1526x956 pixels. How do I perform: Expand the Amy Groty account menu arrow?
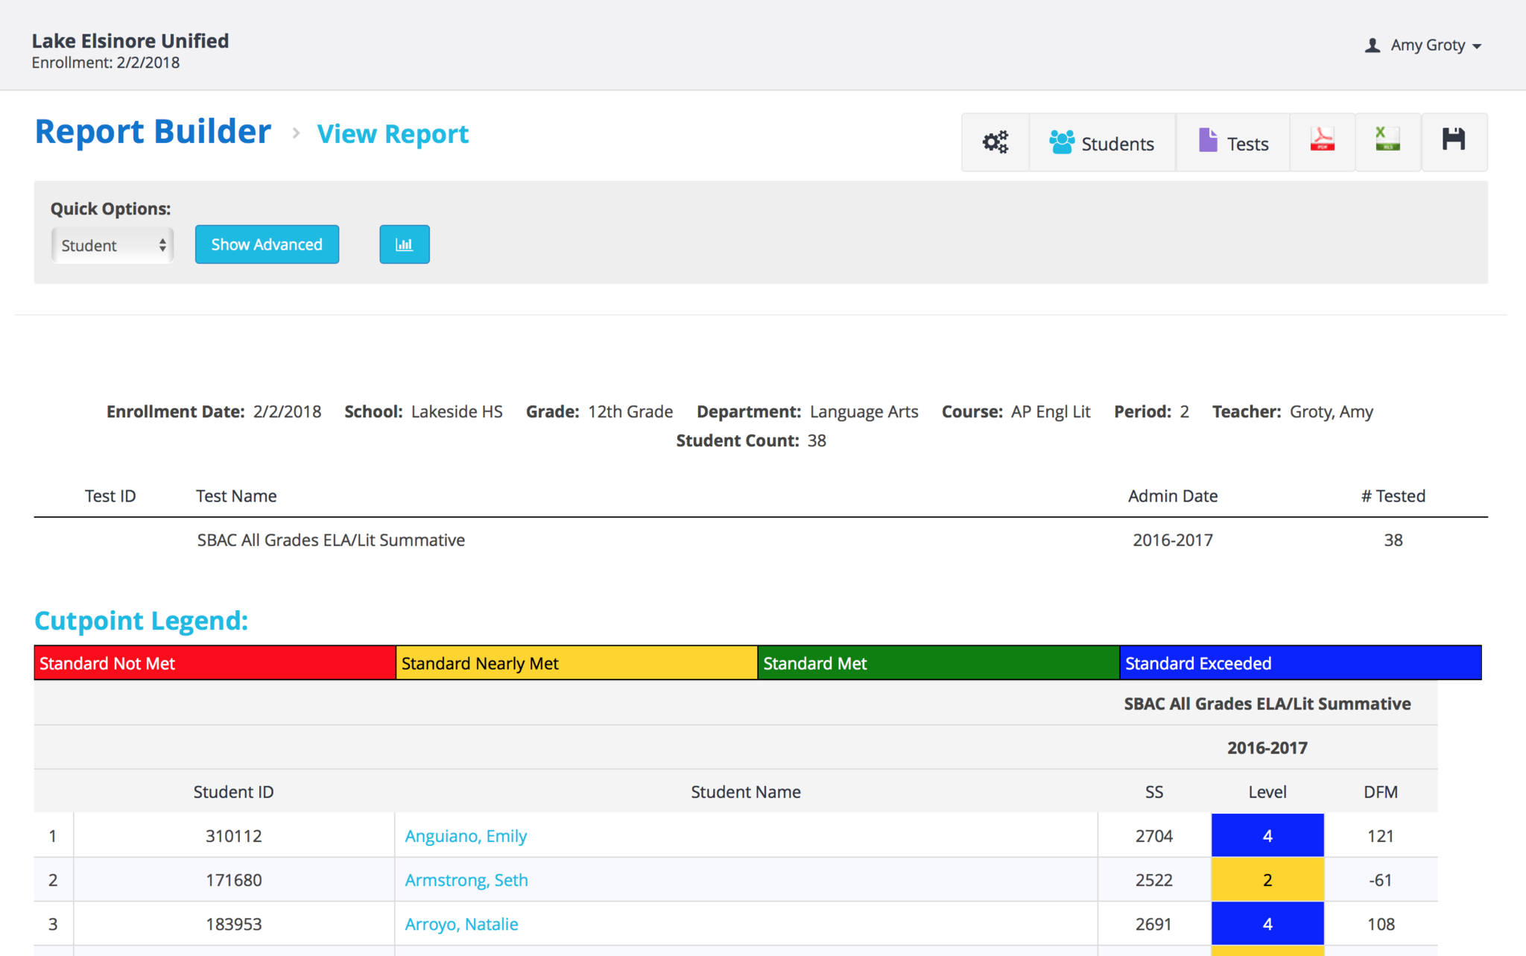coord(1477,46)
